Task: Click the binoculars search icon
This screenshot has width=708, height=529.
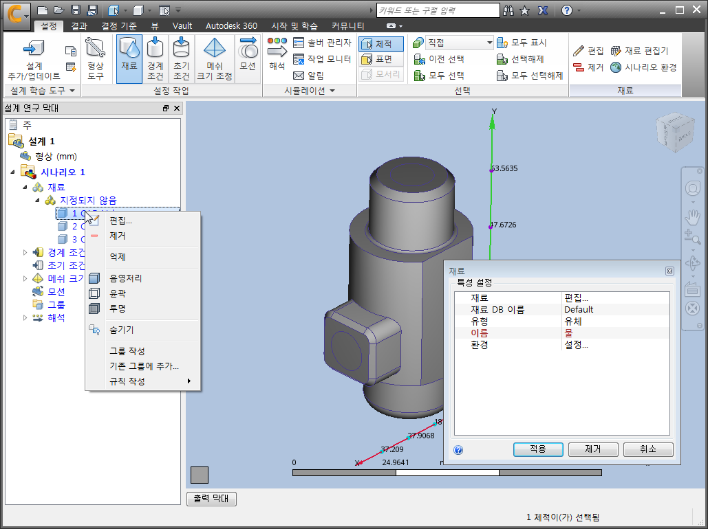Action: pyautogui.click(x=508, y=10)
